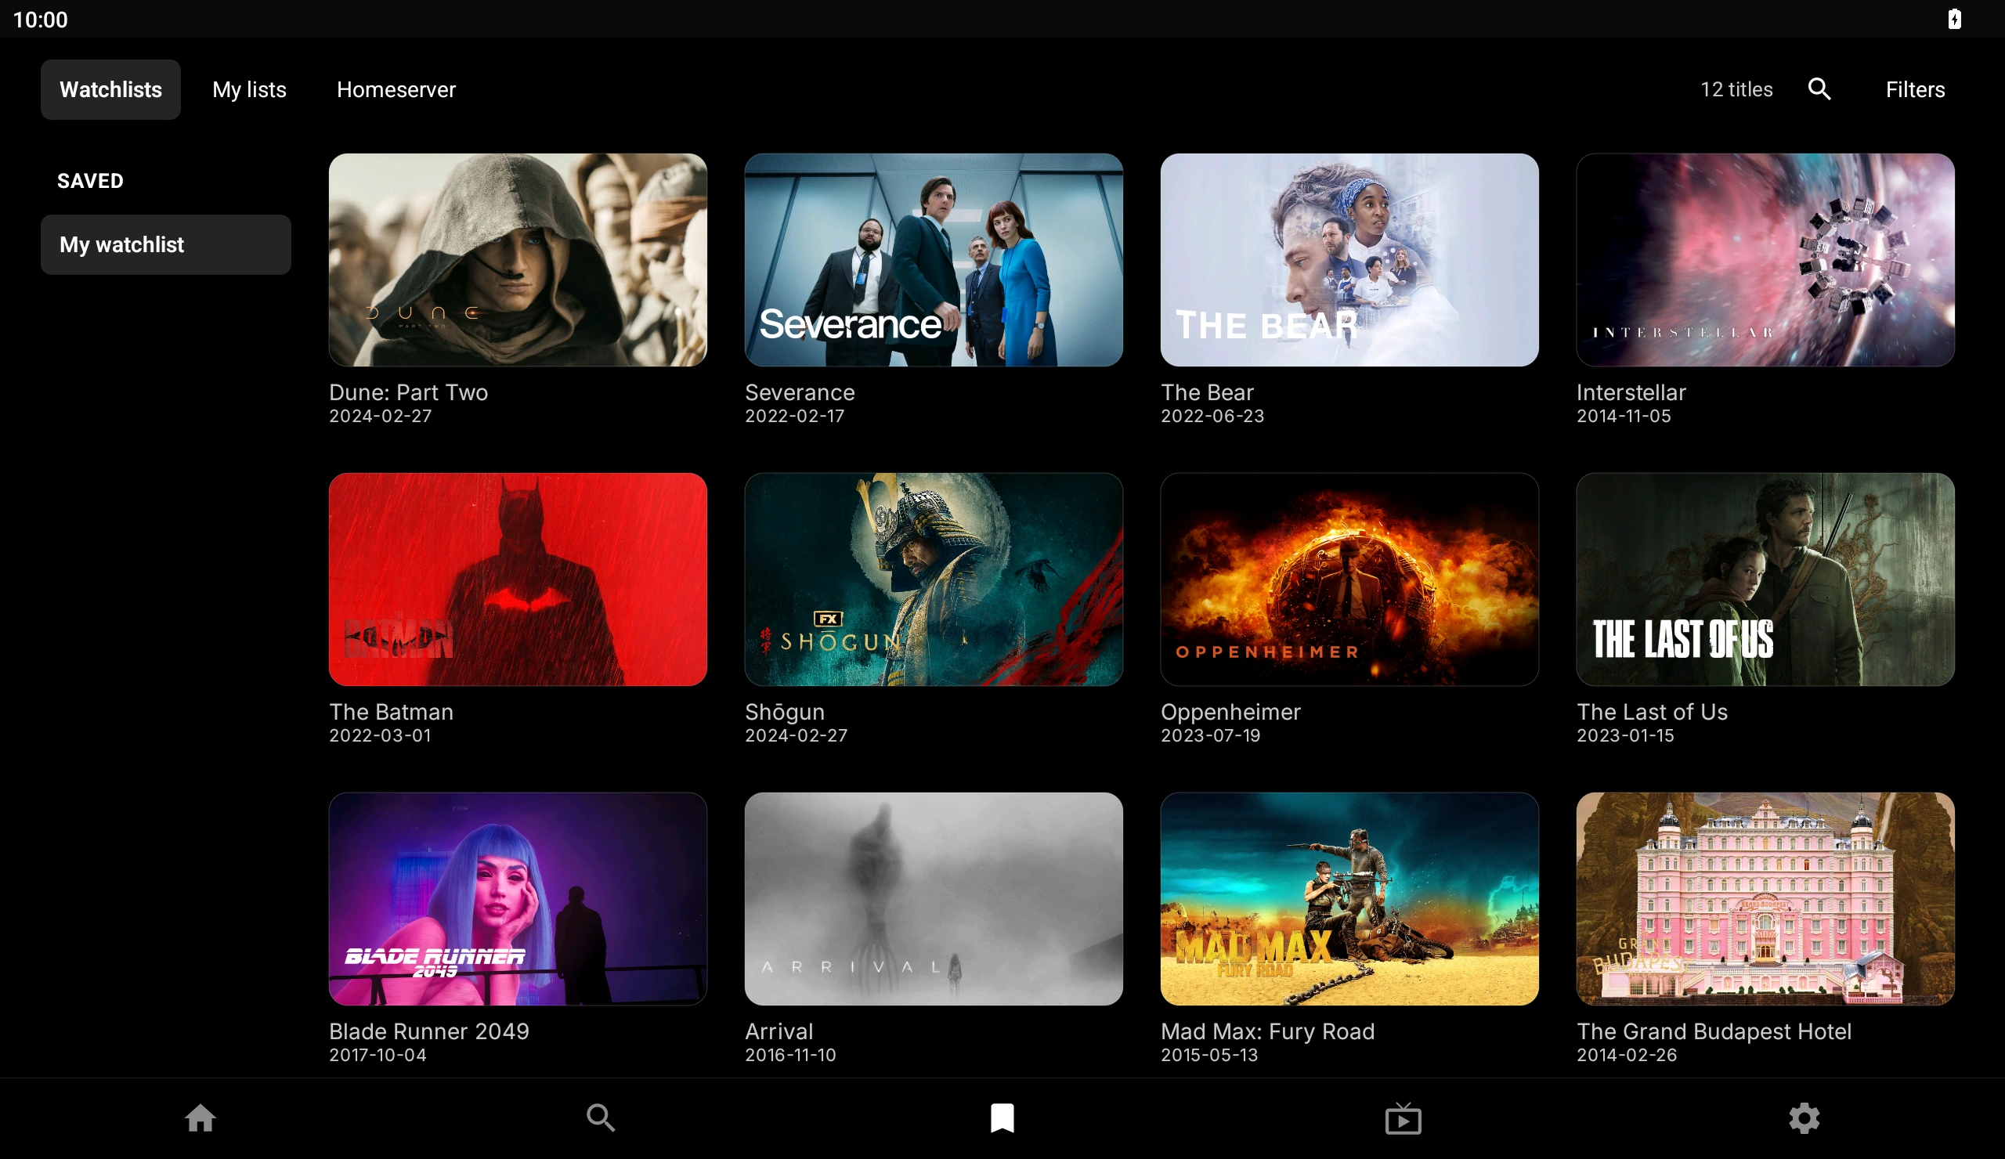The height and width of the screenshot is (1159, 2005).
Task: Click the 'Arrival' title below its poster
Action: 779,1031
